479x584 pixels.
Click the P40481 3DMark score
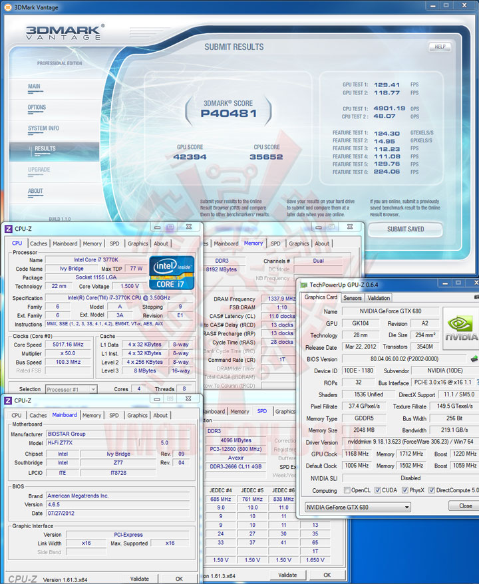point(228,114)
